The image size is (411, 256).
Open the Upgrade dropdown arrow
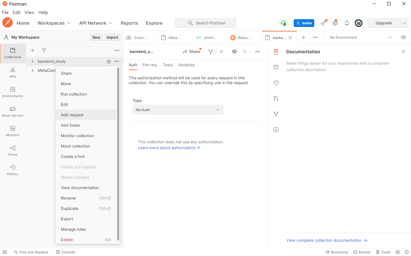[404, 23]
